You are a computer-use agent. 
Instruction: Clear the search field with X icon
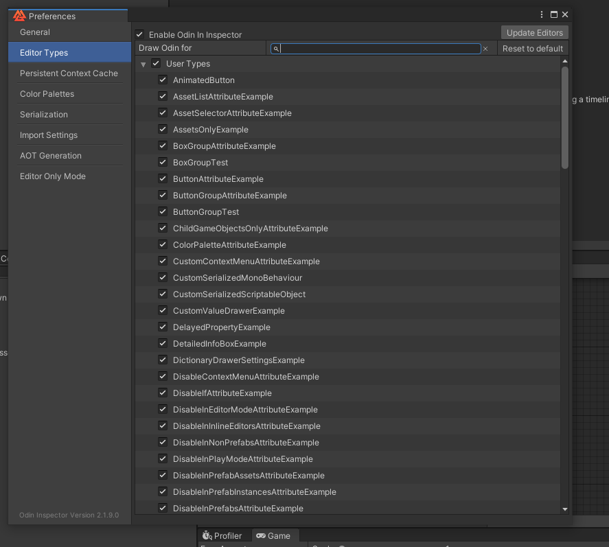pyautogui.click(x=485, y=49)
